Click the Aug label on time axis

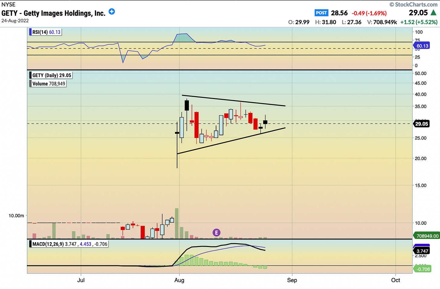(x=179, y=280)
